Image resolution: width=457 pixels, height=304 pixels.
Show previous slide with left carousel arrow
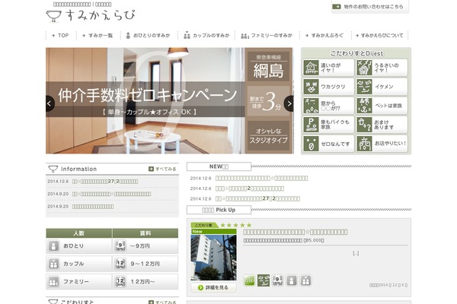click(50, 103)
